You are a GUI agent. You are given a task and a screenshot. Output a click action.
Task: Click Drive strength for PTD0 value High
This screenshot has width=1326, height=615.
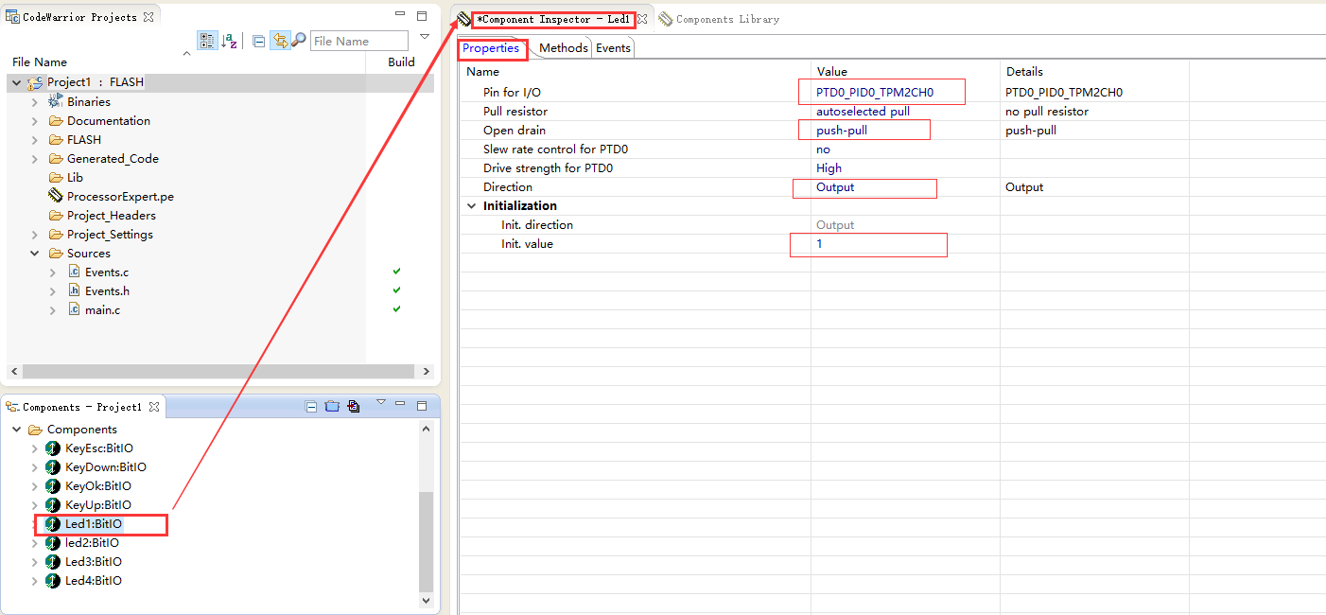829,168
